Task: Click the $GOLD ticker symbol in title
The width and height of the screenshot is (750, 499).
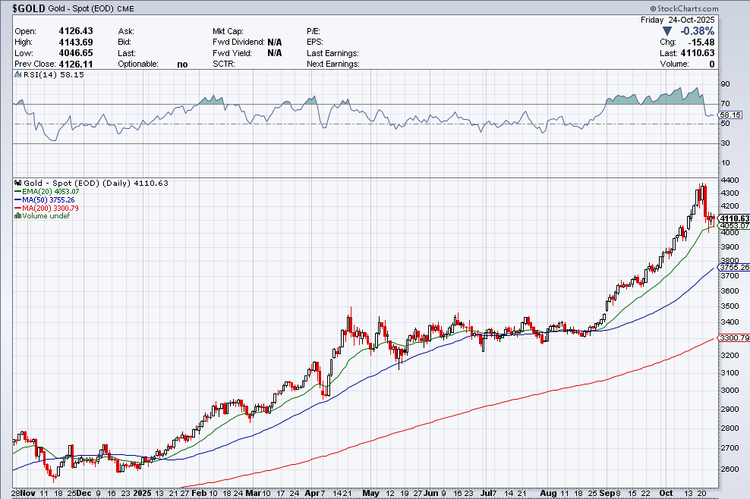Action: click(29, 8)
